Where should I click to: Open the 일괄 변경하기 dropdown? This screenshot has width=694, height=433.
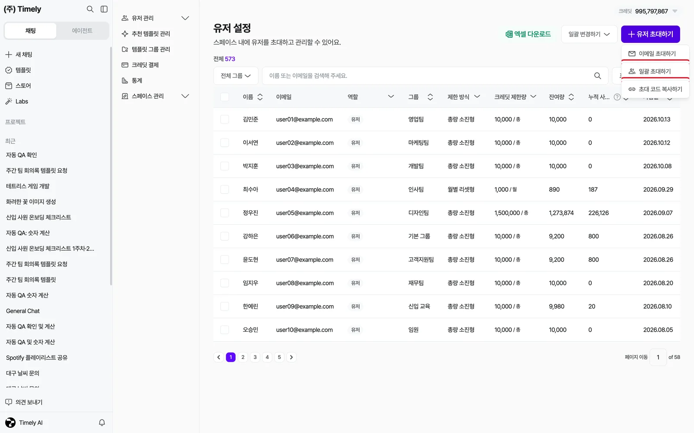(589, 34)
